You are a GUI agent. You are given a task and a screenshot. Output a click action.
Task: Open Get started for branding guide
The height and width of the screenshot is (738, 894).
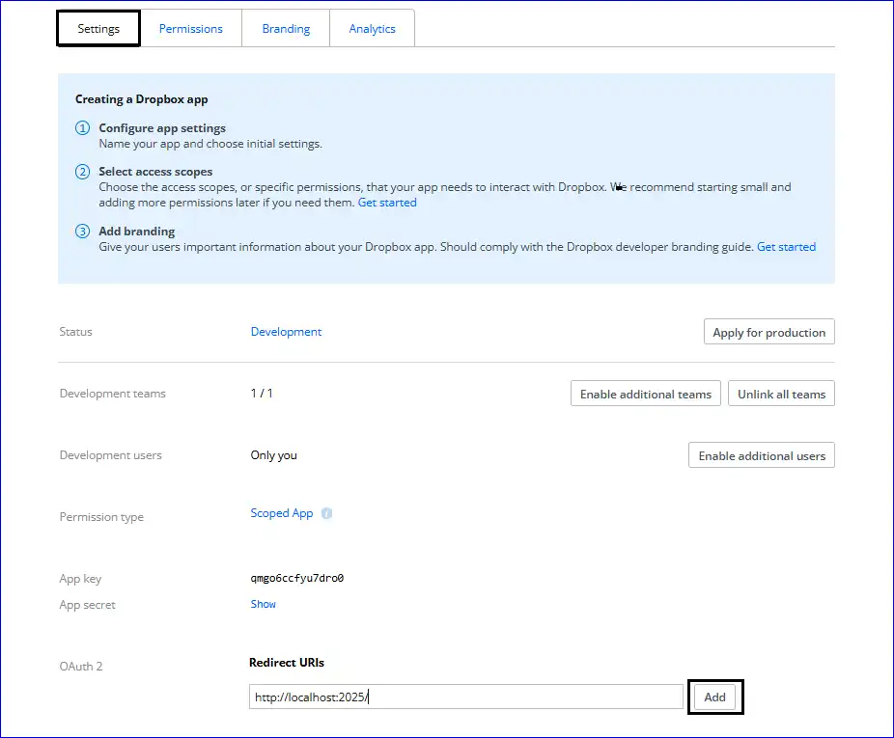(786, 246)
